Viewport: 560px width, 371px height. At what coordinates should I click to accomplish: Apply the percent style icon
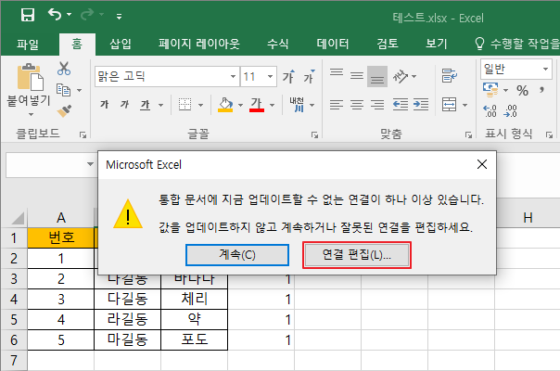pos(522,90)
